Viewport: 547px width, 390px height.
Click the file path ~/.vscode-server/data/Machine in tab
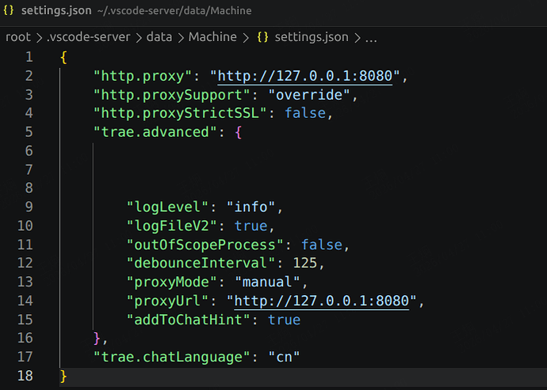point(174,11)
